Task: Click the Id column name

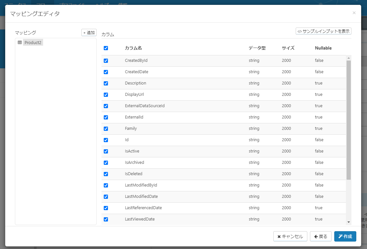Action: click(127, 140)
